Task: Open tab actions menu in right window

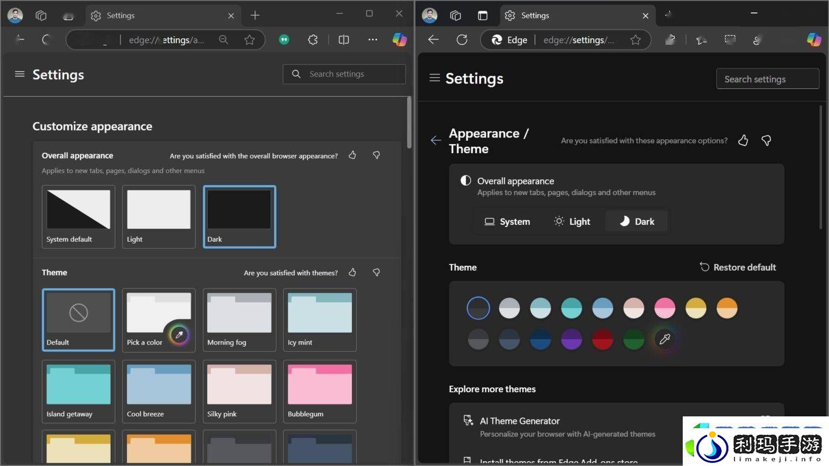Action: [x=483, y=16]
